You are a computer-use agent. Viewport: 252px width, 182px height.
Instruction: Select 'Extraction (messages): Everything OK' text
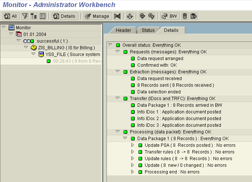(168, 72)
